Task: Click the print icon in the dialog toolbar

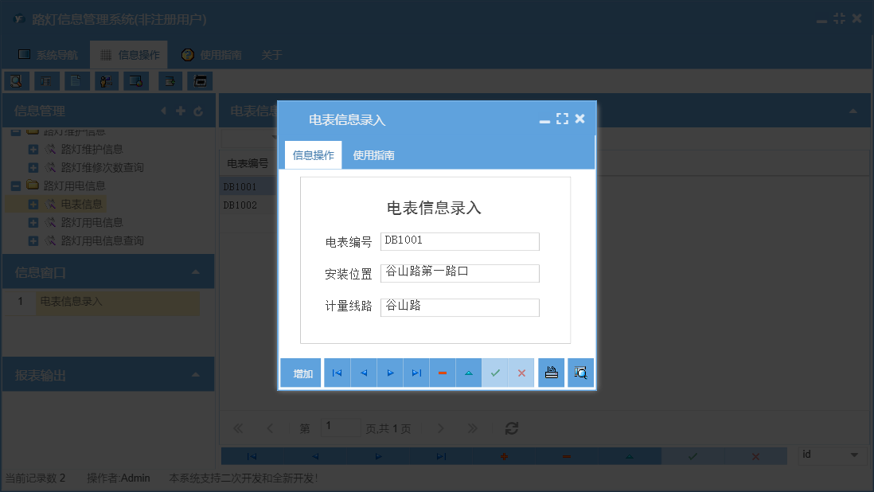Action: pos(551,372)
